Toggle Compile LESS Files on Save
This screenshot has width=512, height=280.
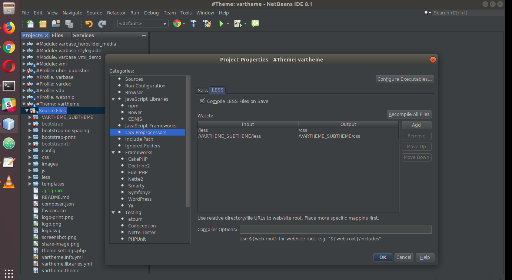pyautogui.click(x=202, y=101)
